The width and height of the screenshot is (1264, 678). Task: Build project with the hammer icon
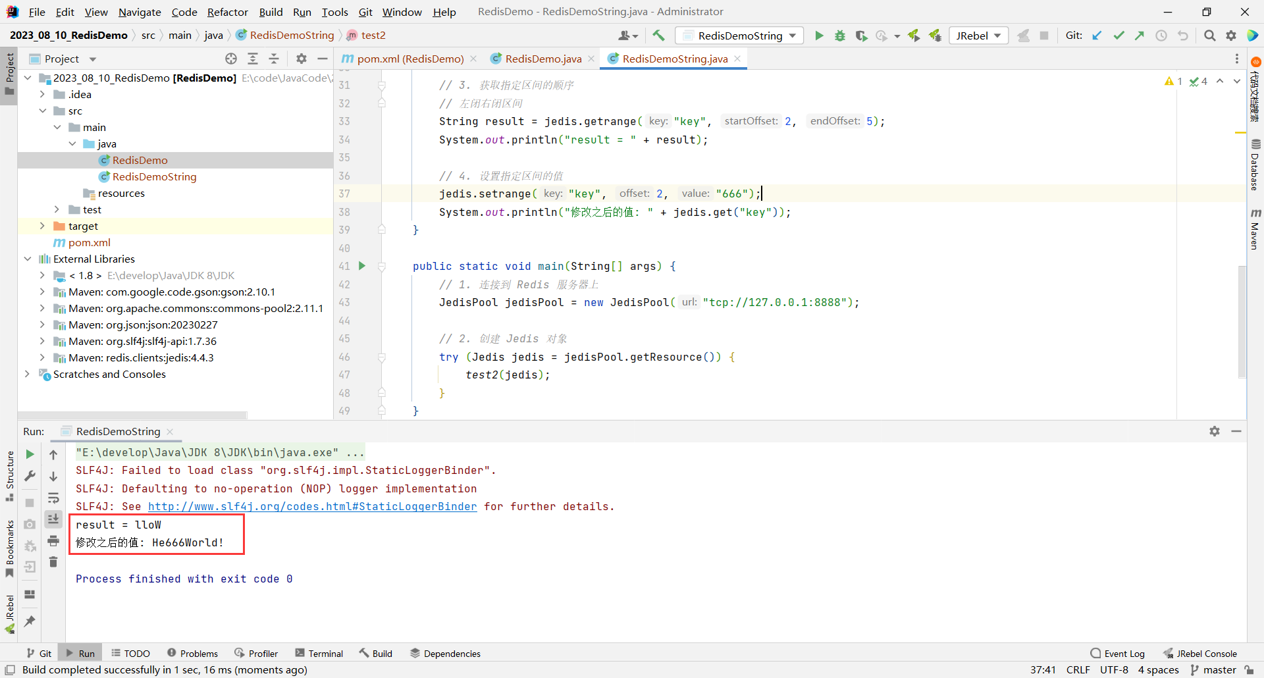click(x=658, y=36)
